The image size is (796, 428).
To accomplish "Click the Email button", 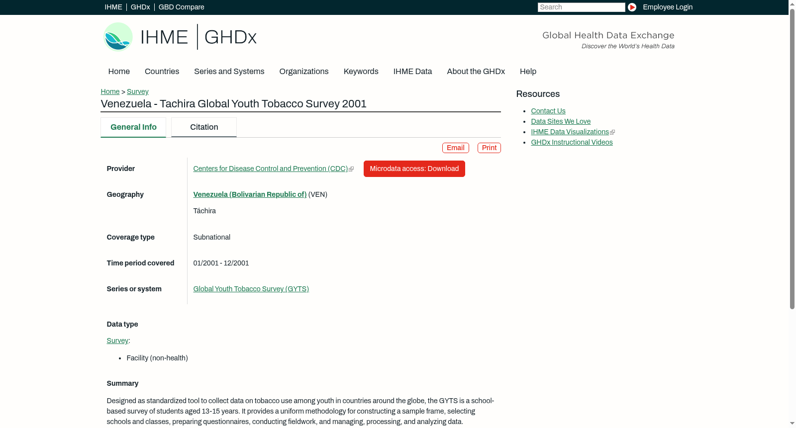I will [x=456, y=148].
